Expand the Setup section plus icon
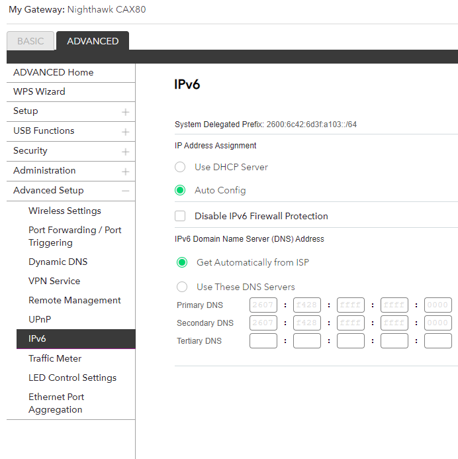This screenshot has width=458, height=459. pos(125,112)
